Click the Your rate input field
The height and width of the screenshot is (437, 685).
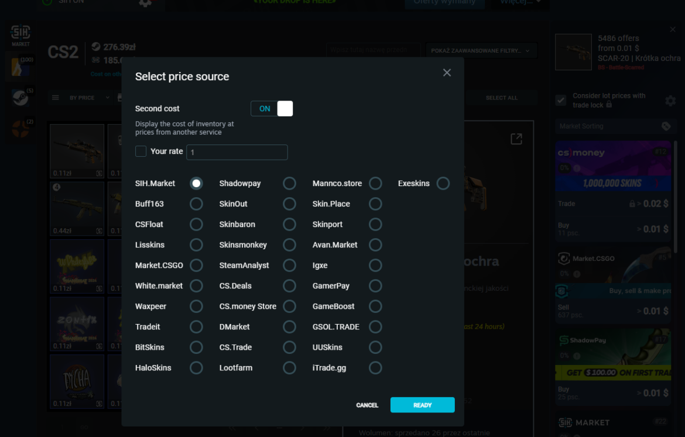pyautogui.click(x=237, y=152)
